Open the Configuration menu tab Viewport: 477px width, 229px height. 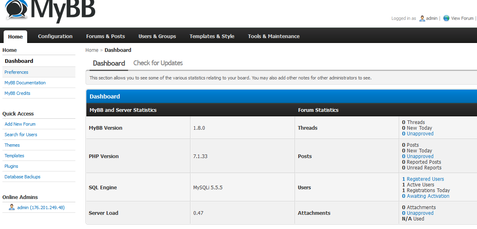click(x=55, y=36)
